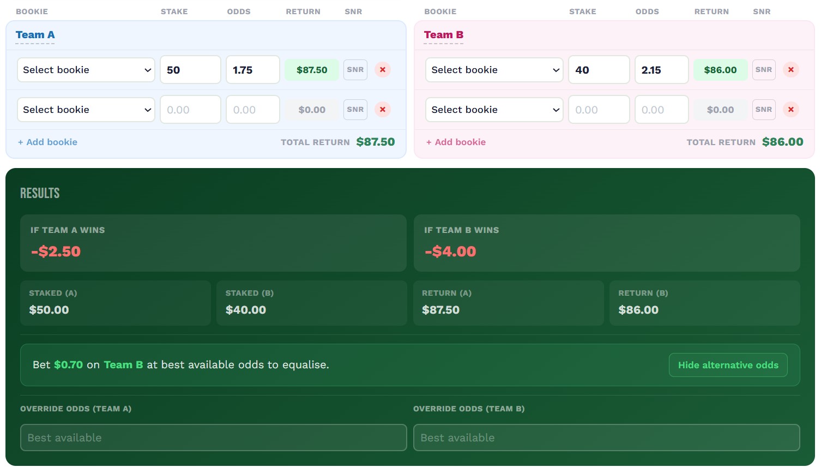Click Team B's stake field showing 40

tap(599, 70)
